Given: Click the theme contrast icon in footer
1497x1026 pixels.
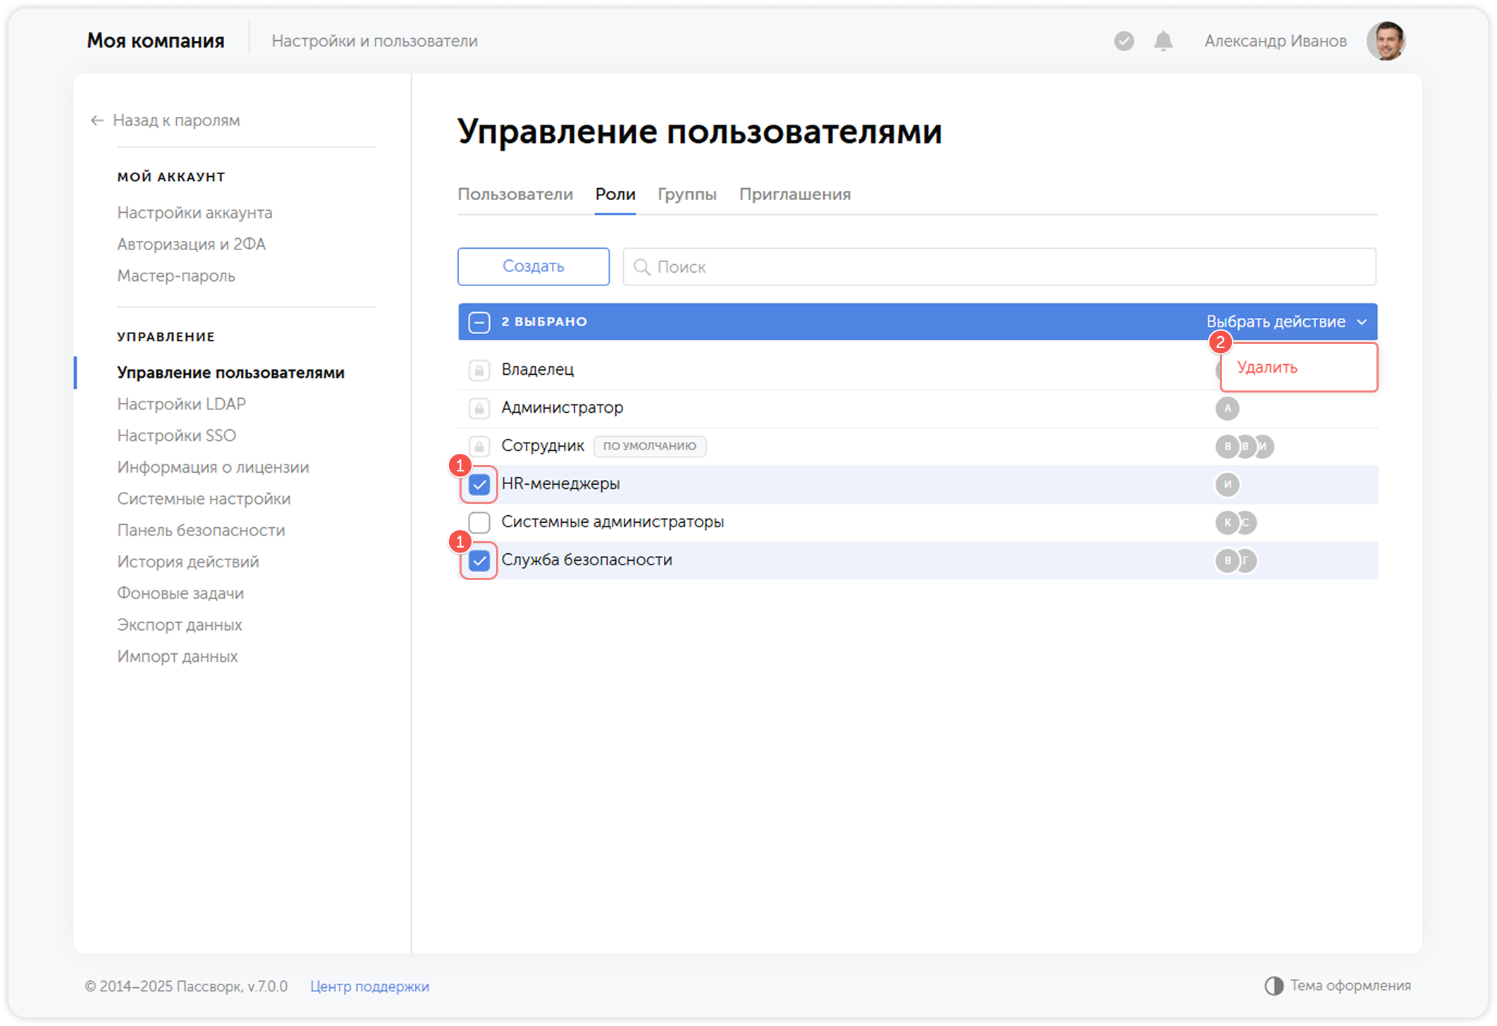Looking at the screenshot, I should click(x=1274, y=986).
